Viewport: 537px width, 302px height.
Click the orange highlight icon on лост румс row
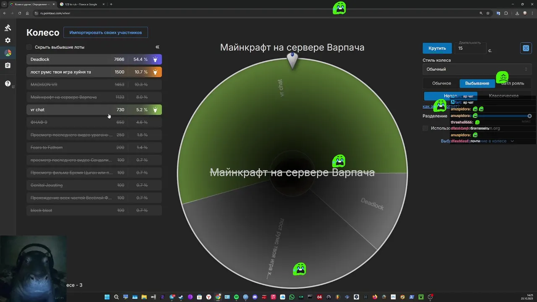[x=155, y=72]
